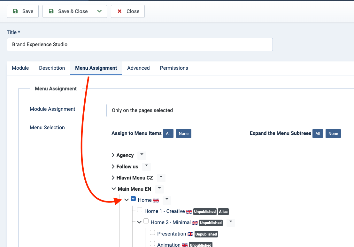Open the Save & Close dropdown arrow

pyautogui.click(x=99, y=11)
